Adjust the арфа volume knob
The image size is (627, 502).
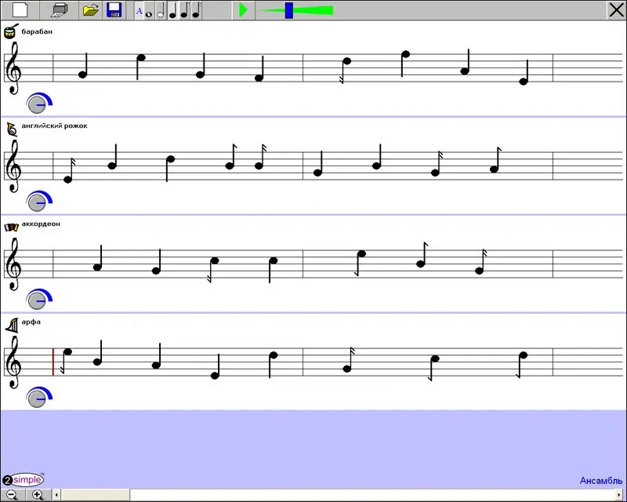(37, 398)
